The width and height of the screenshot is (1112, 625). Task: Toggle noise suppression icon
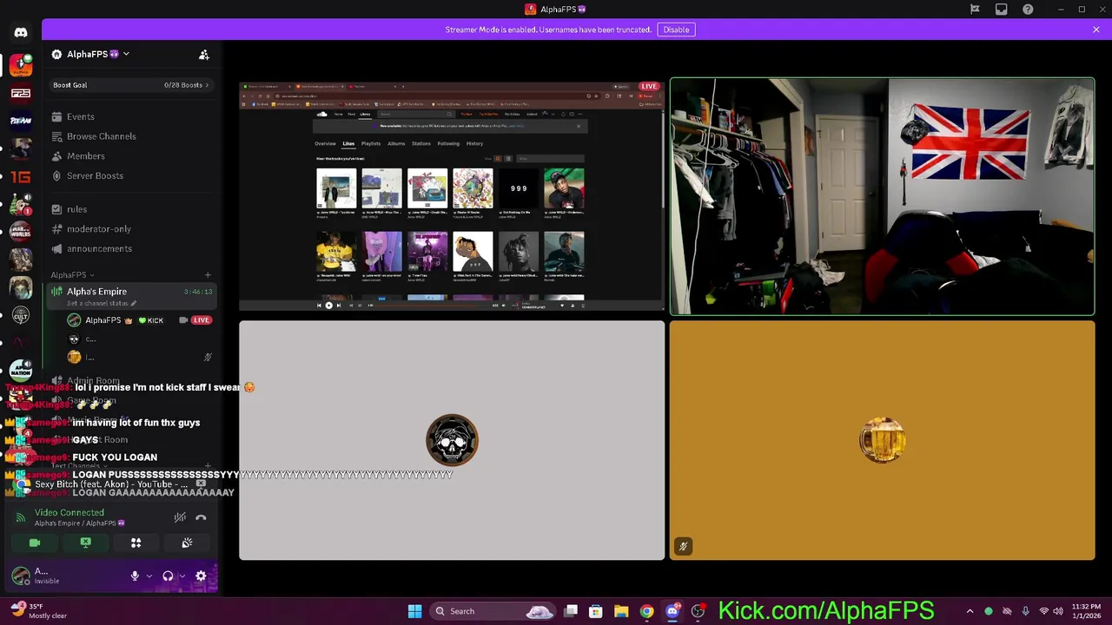tap(180, 518)
